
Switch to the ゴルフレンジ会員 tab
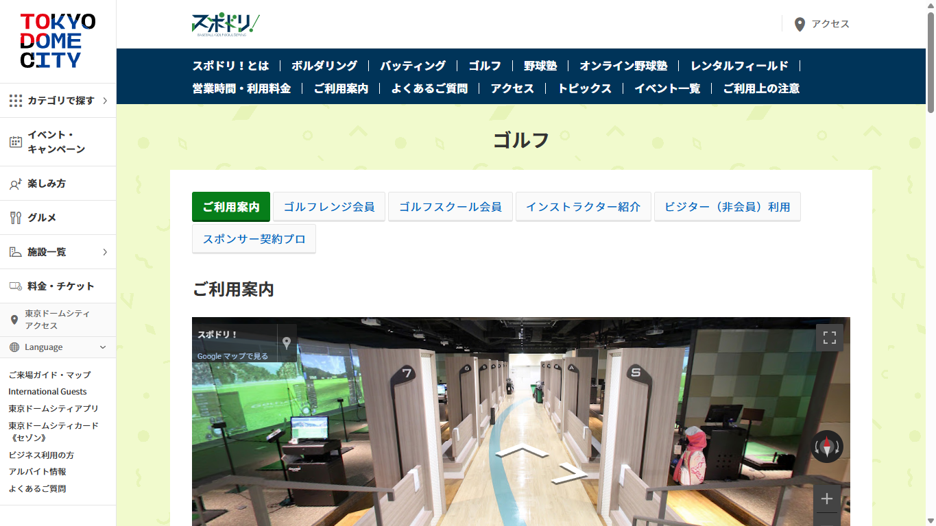(329, 207)
